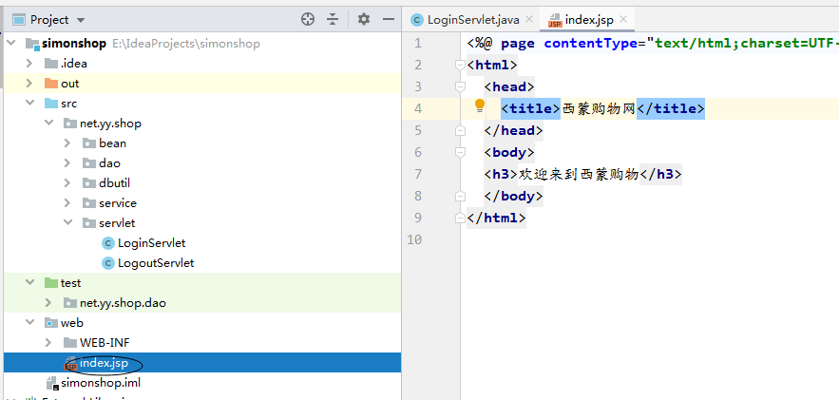This screenshot has height=400, width=839.
Task: Fold the body tag at line 6
Action: [460, 152]
